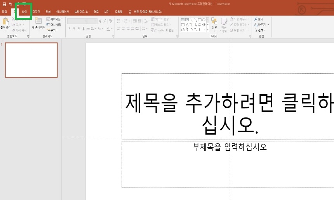Select the block down arrow shape
The height and width of the screenshot is (200, 334).
[x=204, y=25]
